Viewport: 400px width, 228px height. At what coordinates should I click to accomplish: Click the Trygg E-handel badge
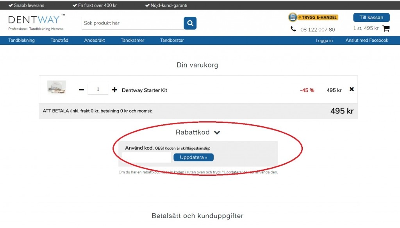[313, 17]
